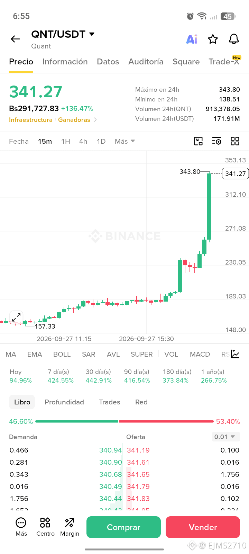This screenshot has height=554, width=249.
Task: Open the Más timeframe dropdown
Action: coord(125,141)
